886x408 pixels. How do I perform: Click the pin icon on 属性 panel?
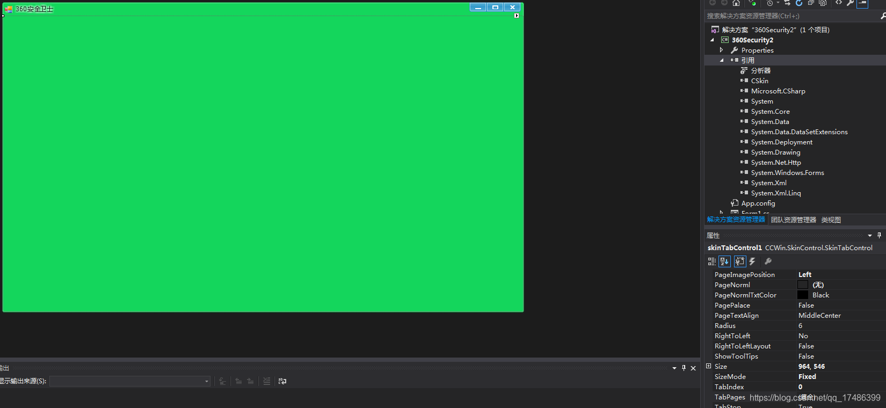coord(879,236)
